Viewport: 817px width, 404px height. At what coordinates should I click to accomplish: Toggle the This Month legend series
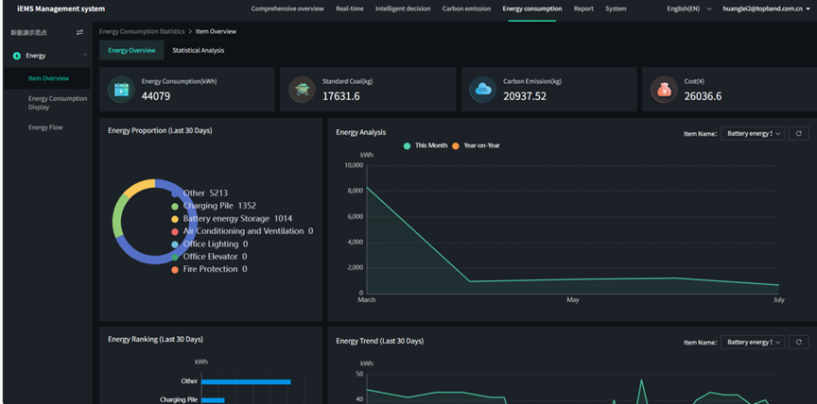pyautogui.click(x=425, y=145)
